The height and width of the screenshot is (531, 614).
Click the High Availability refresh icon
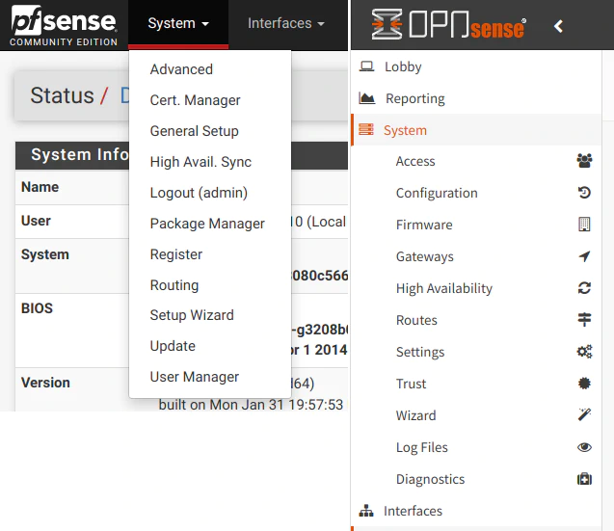click(584, 288)
